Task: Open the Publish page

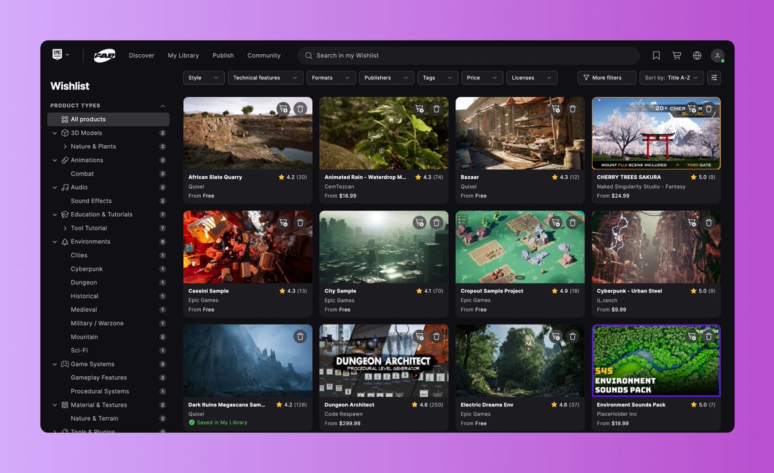Action: click(x=223, y=55)
